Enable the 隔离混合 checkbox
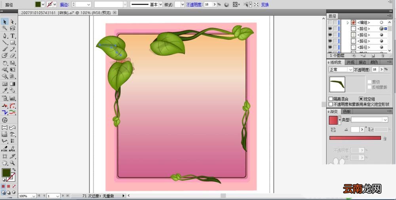 point(331,99)
